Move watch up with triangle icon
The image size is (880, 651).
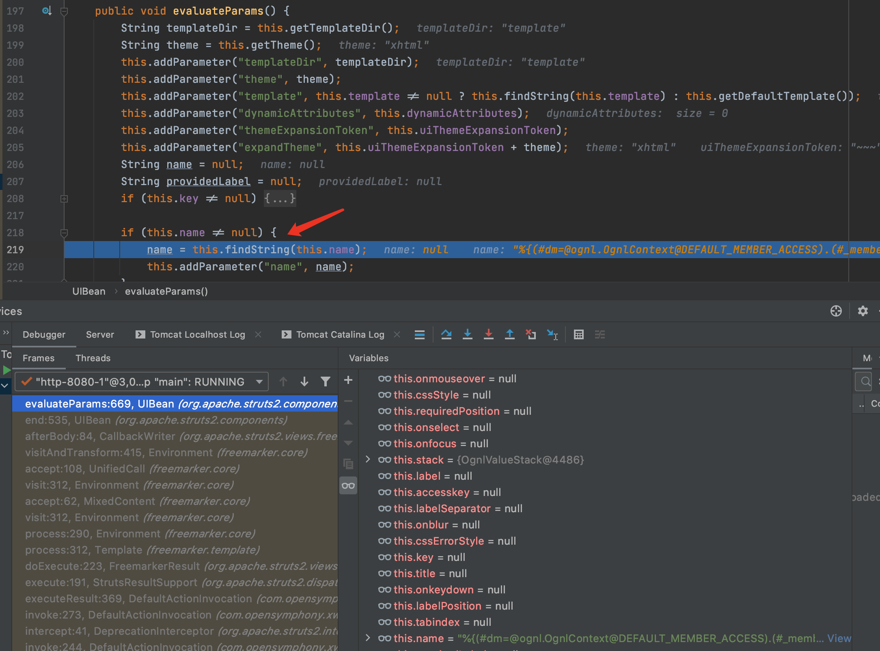coord(348,422)
